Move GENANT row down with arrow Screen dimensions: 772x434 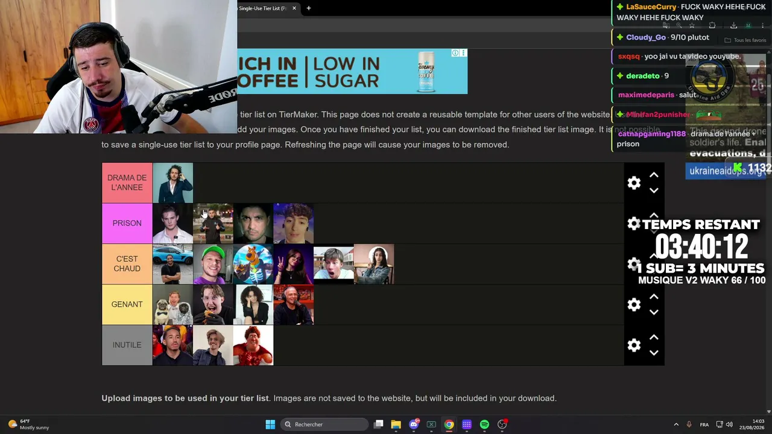point(654,312)
